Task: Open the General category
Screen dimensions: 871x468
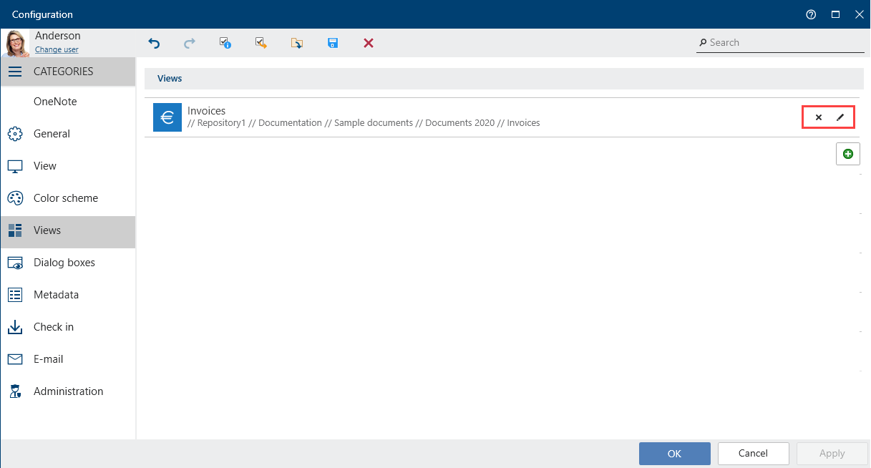Action: (x=52, y=134)
